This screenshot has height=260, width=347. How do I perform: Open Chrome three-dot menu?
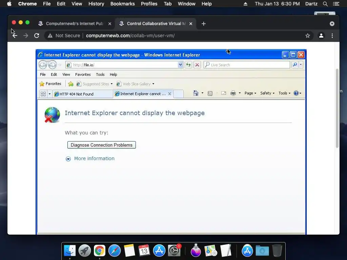coord(332,36)
